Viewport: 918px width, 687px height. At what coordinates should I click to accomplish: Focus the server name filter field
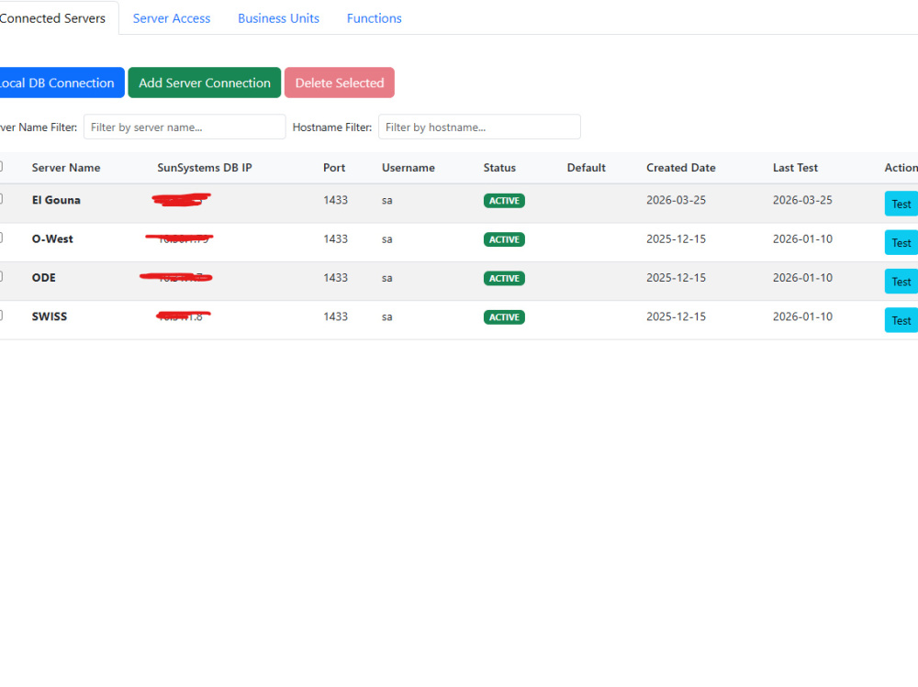(185, 127)
